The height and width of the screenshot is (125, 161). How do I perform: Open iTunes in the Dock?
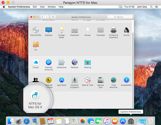click(107, 121)
